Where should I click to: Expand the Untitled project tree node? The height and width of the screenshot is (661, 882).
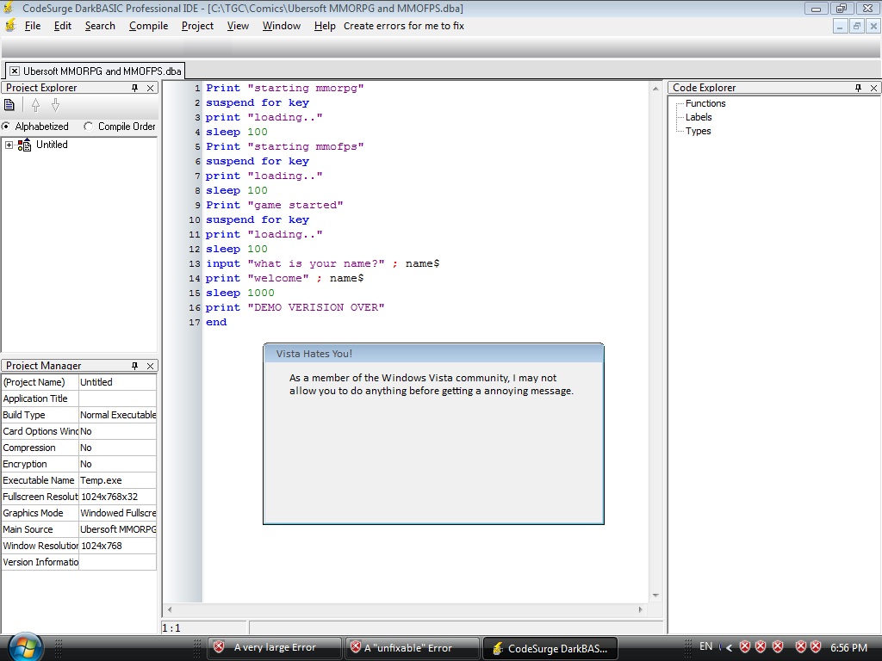point(9,145)
